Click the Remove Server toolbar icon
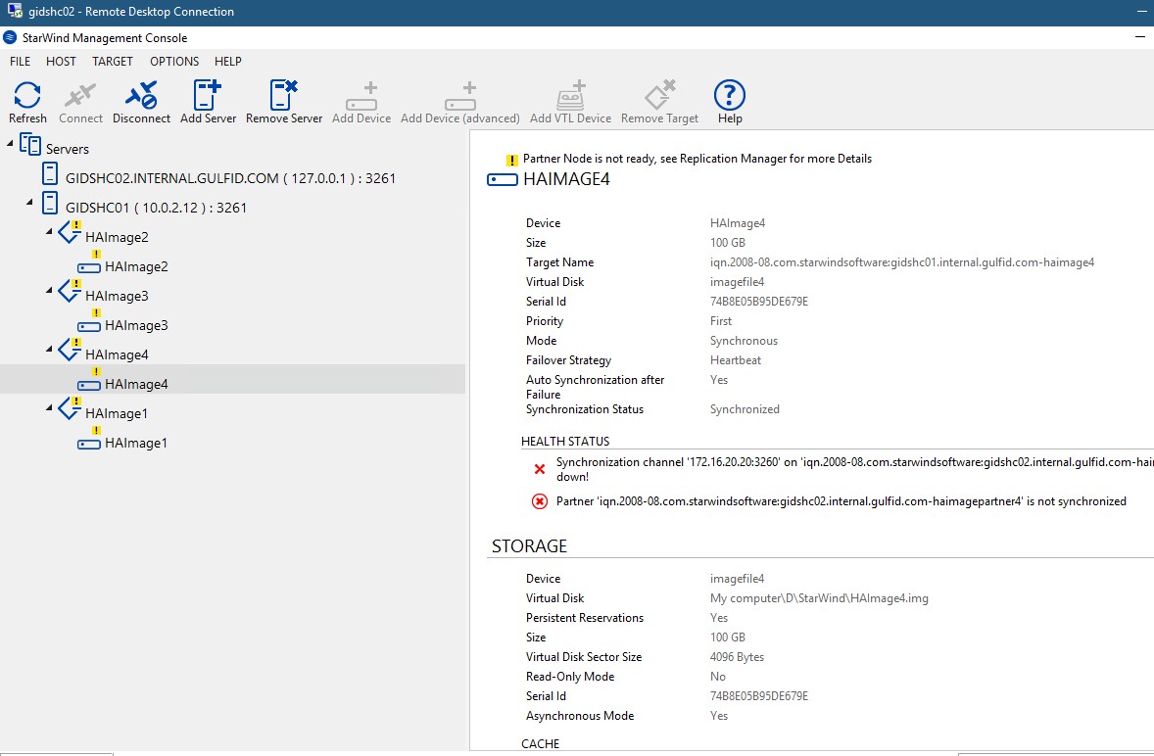 point(283,95)
